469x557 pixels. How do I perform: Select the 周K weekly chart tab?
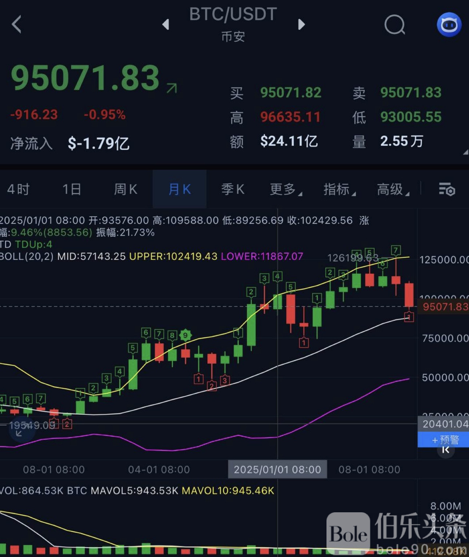(x=125, y=189)
